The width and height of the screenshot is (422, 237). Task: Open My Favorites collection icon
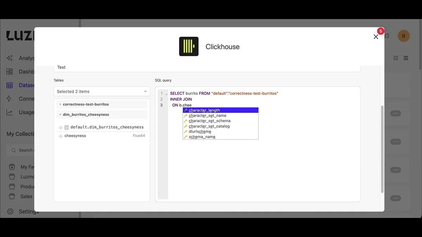(x=12, y=167)
